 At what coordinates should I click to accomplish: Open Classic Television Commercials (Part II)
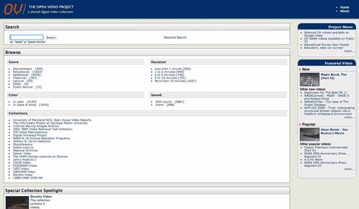326,148
